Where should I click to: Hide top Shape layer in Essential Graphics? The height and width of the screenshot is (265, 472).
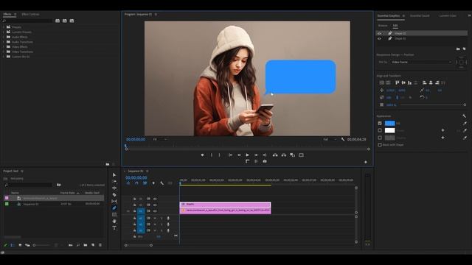point(379,33)
